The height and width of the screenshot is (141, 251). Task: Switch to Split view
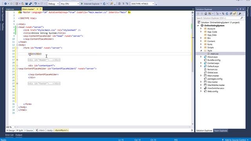click(20, 130)
